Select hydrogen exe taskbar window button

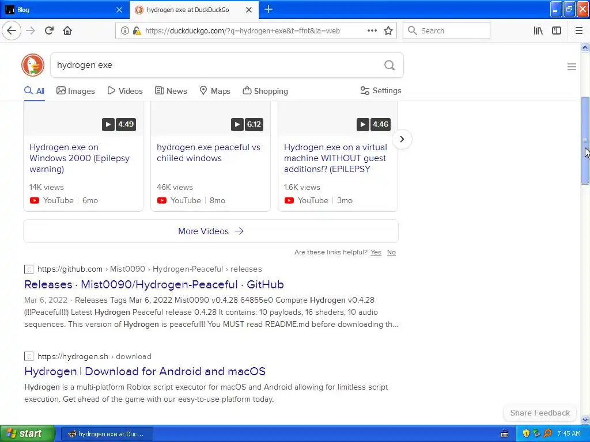107,434
